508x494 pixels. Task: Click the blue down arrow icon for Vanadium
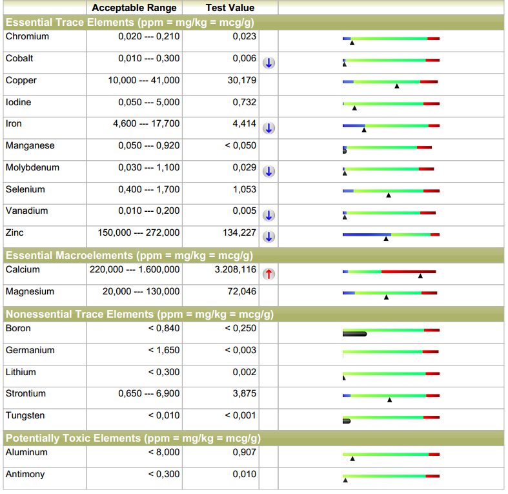[269, 215]
